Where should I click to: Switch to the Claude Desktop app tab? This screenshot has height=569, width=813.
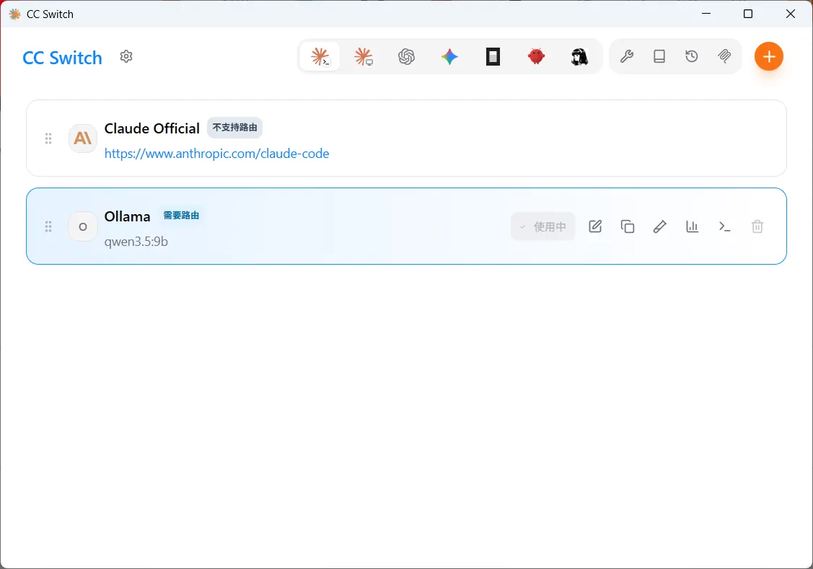coord(364,56)
